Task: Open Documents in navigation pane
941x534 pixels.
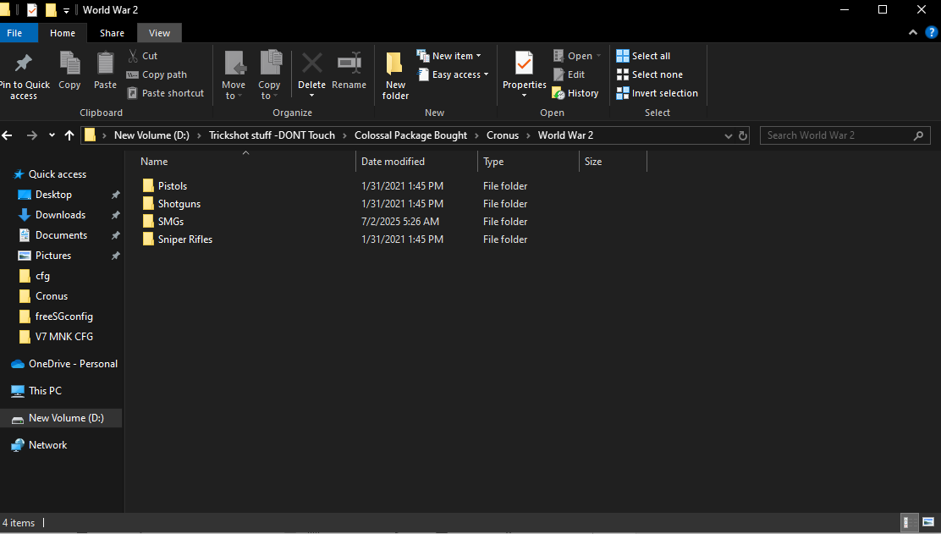Action: pos(61,235)
